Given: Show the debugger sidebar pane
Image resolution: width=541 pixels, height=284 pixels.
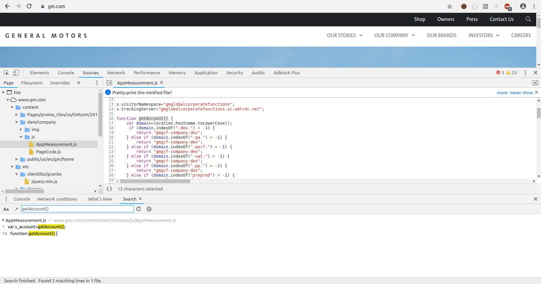Looking at the screenshot, I should (x=535, y=83).
